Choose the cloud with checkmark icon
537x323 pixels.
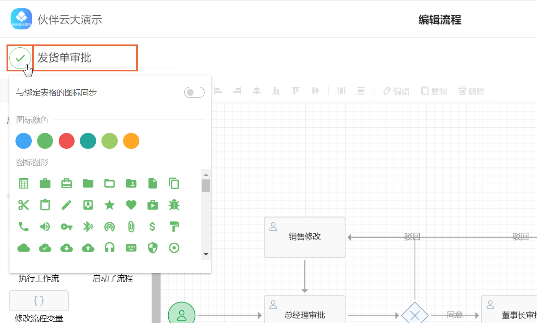point(45,248)
